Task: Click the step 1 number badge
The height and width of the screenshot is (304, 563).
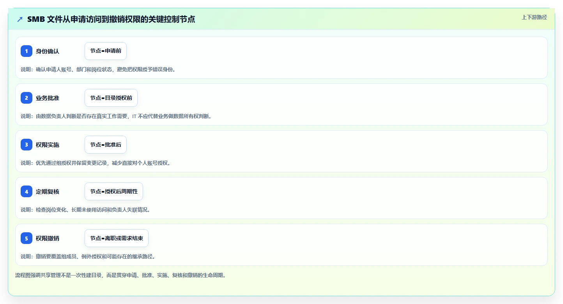Action: coord(27,51)
